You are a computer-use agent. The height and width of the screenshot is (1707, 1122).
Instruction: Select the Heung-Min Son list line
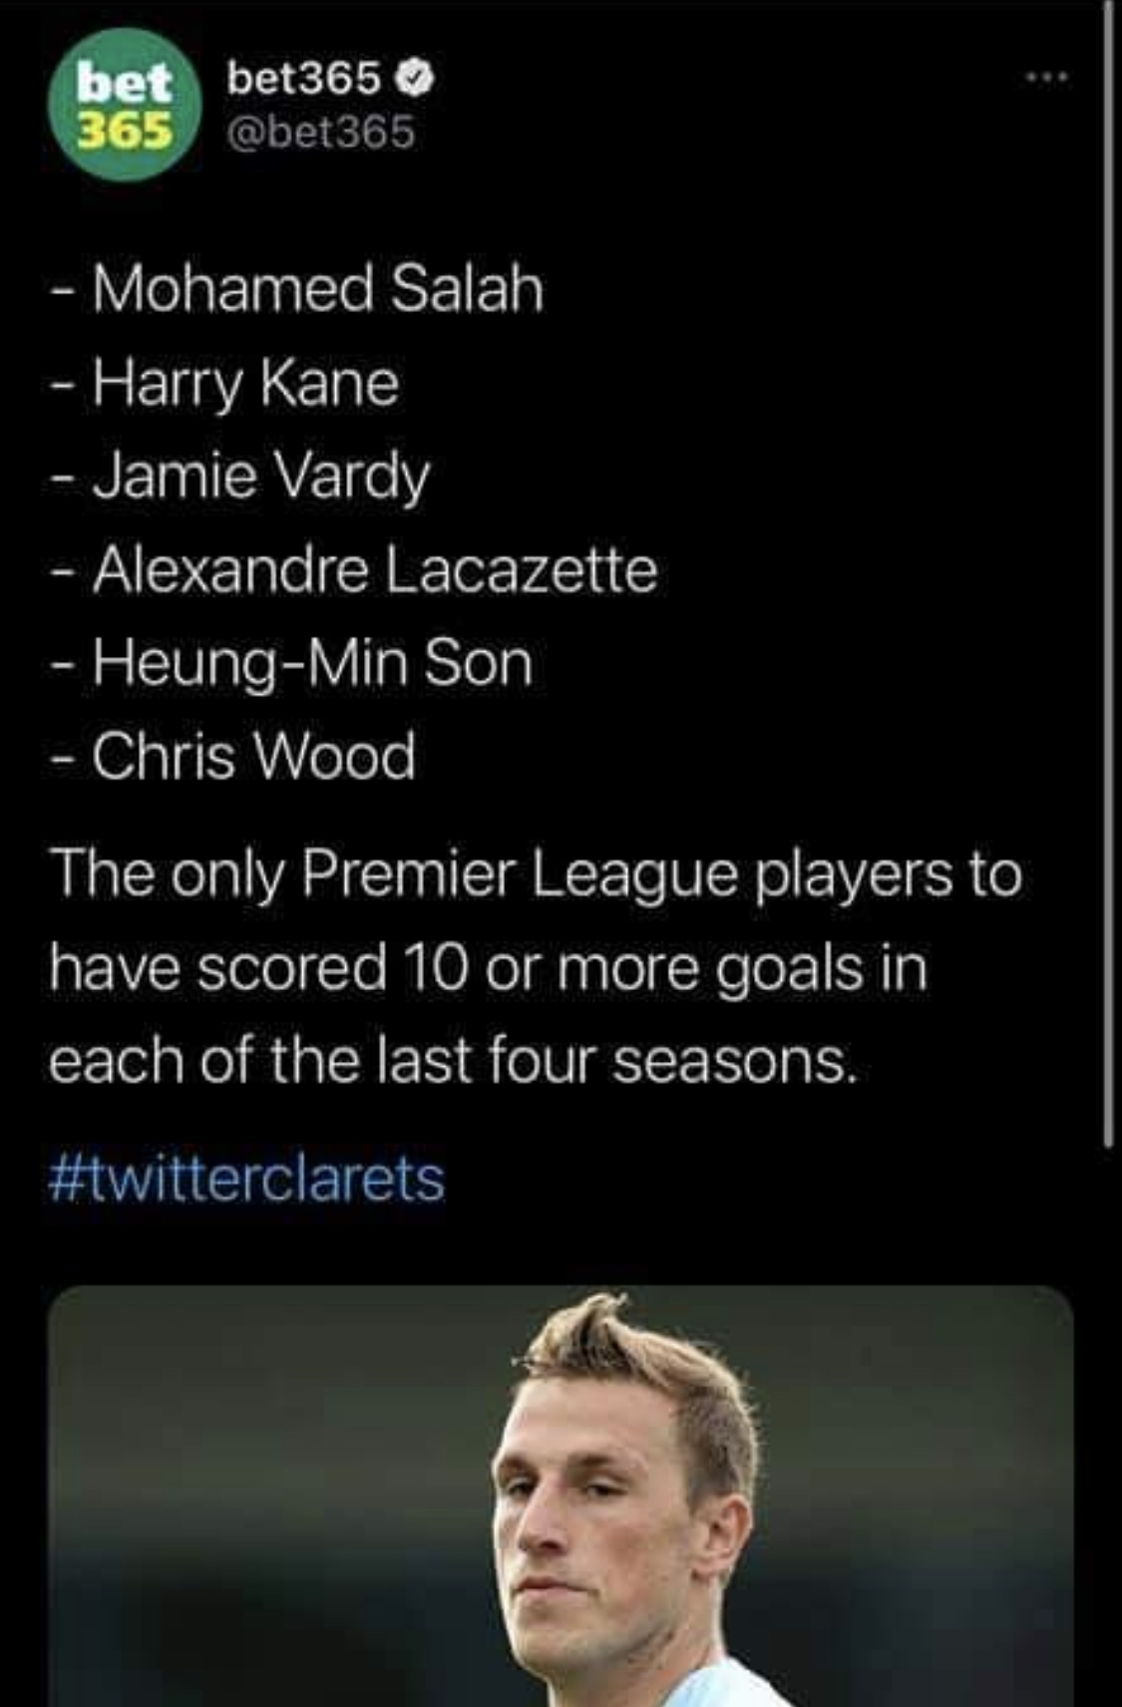click(312, 664)
